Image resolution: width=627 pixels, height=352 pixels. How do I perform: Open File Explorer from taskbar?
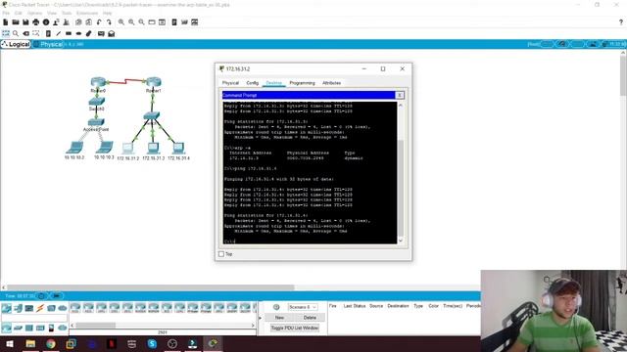[30, 343]
